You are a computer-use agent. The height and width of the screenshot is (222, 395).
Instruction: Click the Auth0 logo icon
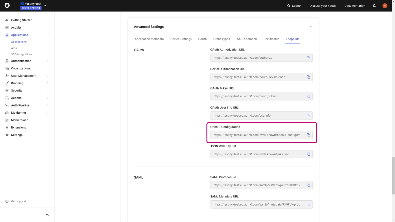7,6
